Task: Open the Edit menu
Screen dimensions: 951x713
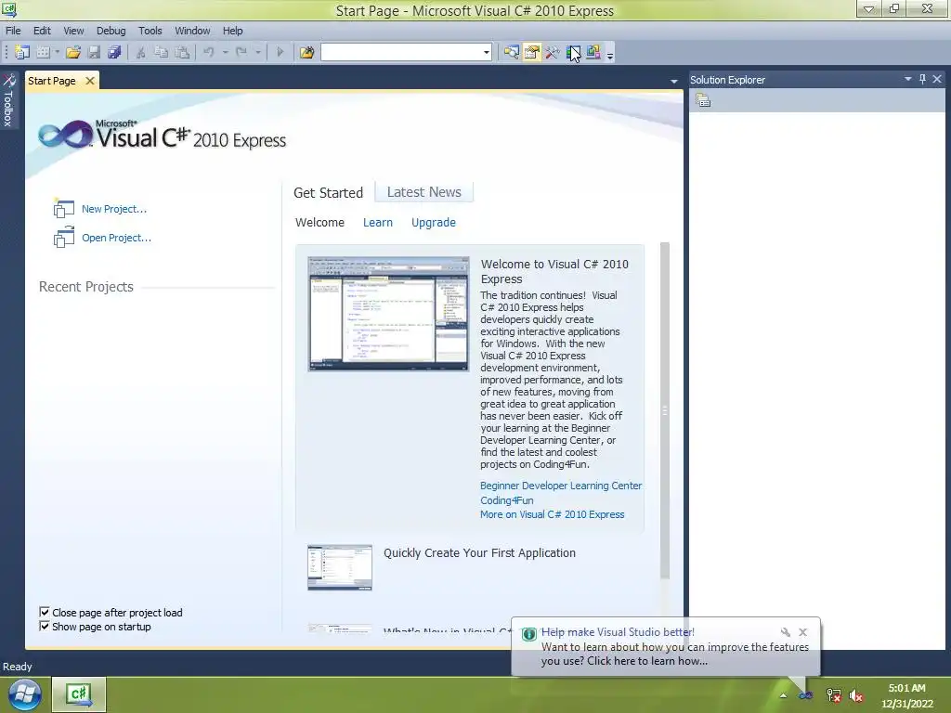Action: tap(42, 31)
